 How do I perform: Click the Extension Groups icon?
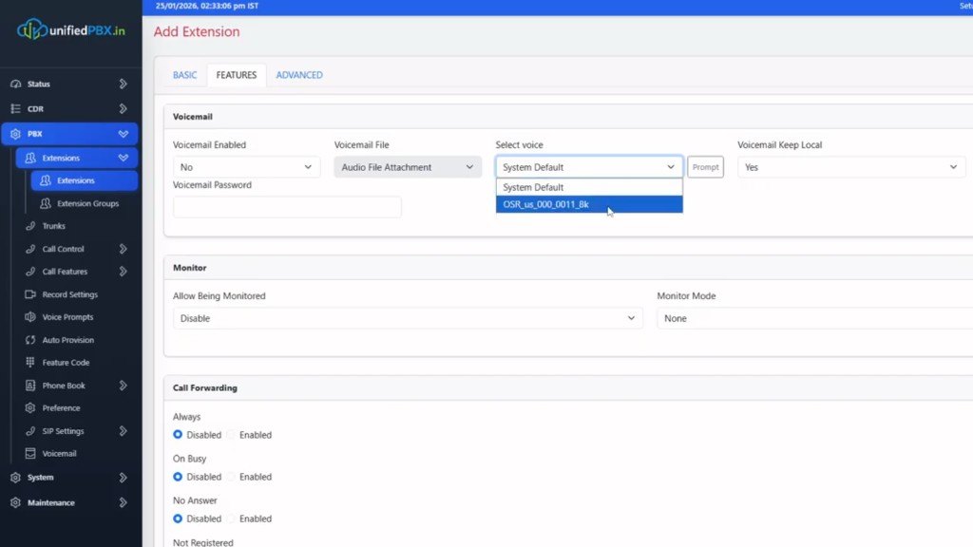point(46,203)
